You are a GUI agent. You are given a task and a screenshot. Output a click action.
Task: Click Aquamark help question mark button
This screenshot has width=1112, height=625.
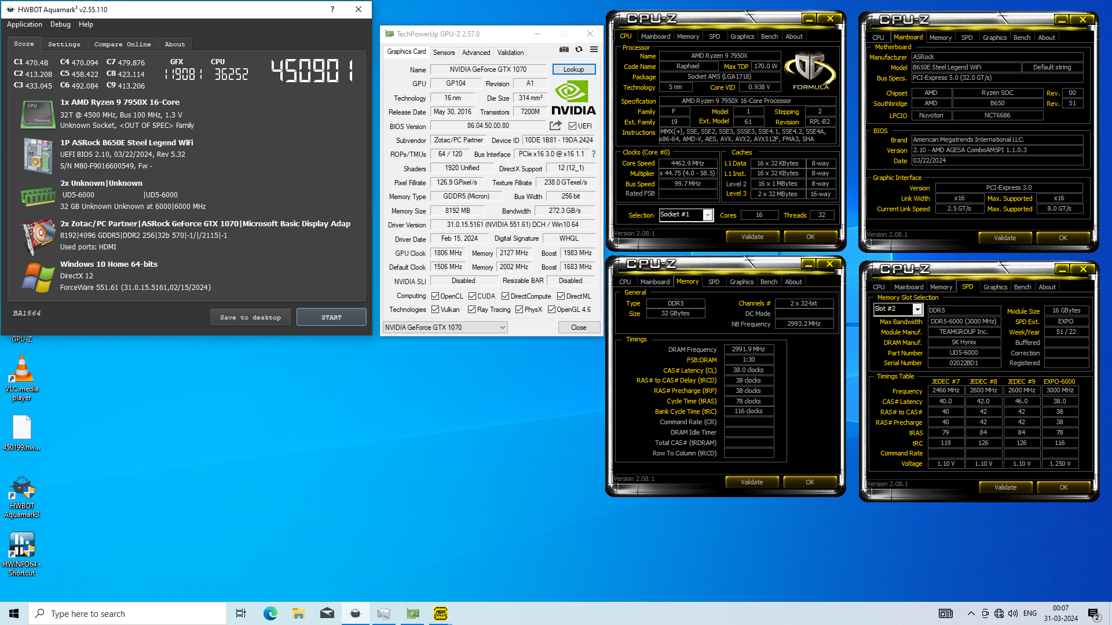(x=332, y=9)
